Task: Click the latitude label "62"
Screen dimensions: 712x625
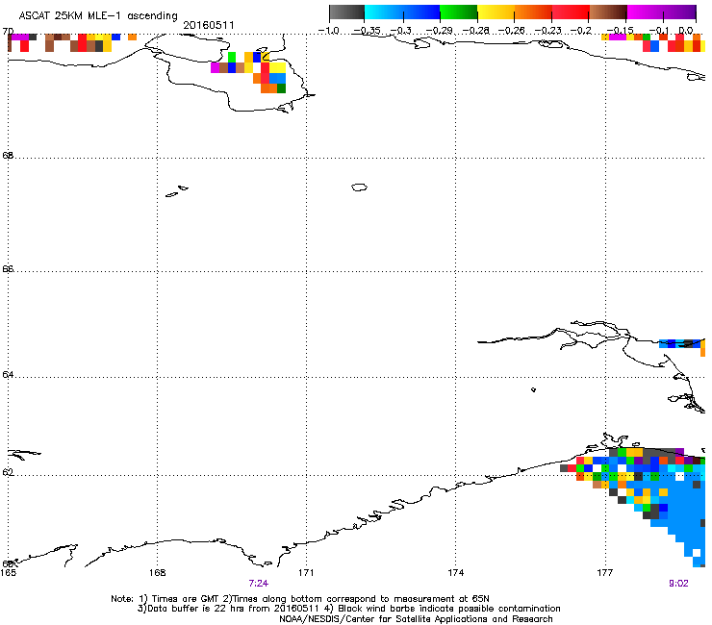Action: 8,472
